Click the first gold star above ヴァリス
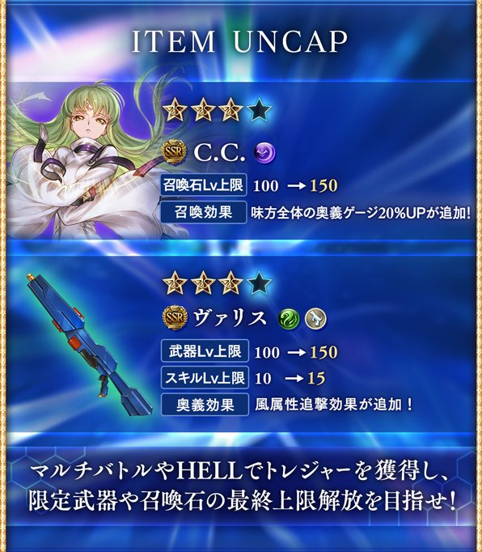 coord(175,282)
